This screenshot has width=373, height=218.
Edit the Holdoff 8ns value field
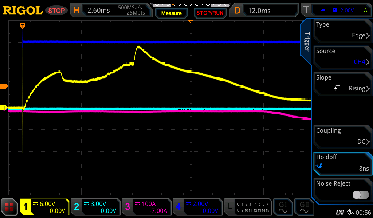pyautogui.click(x=342, y=163)
